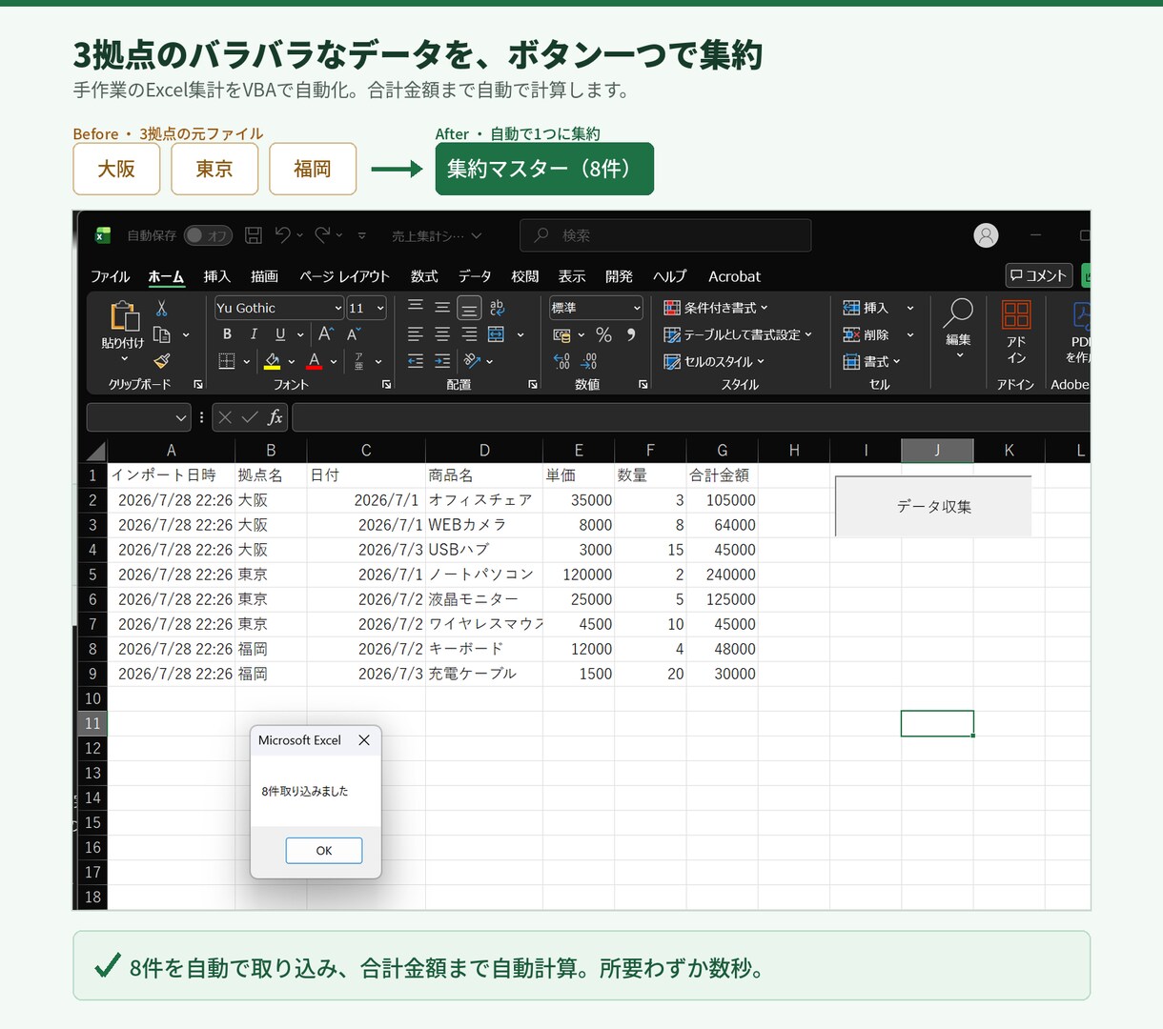The height and width of the screenshot is (1029, 1163).
Task: Click the Borders grid icon
Action: tap(227, 361)
